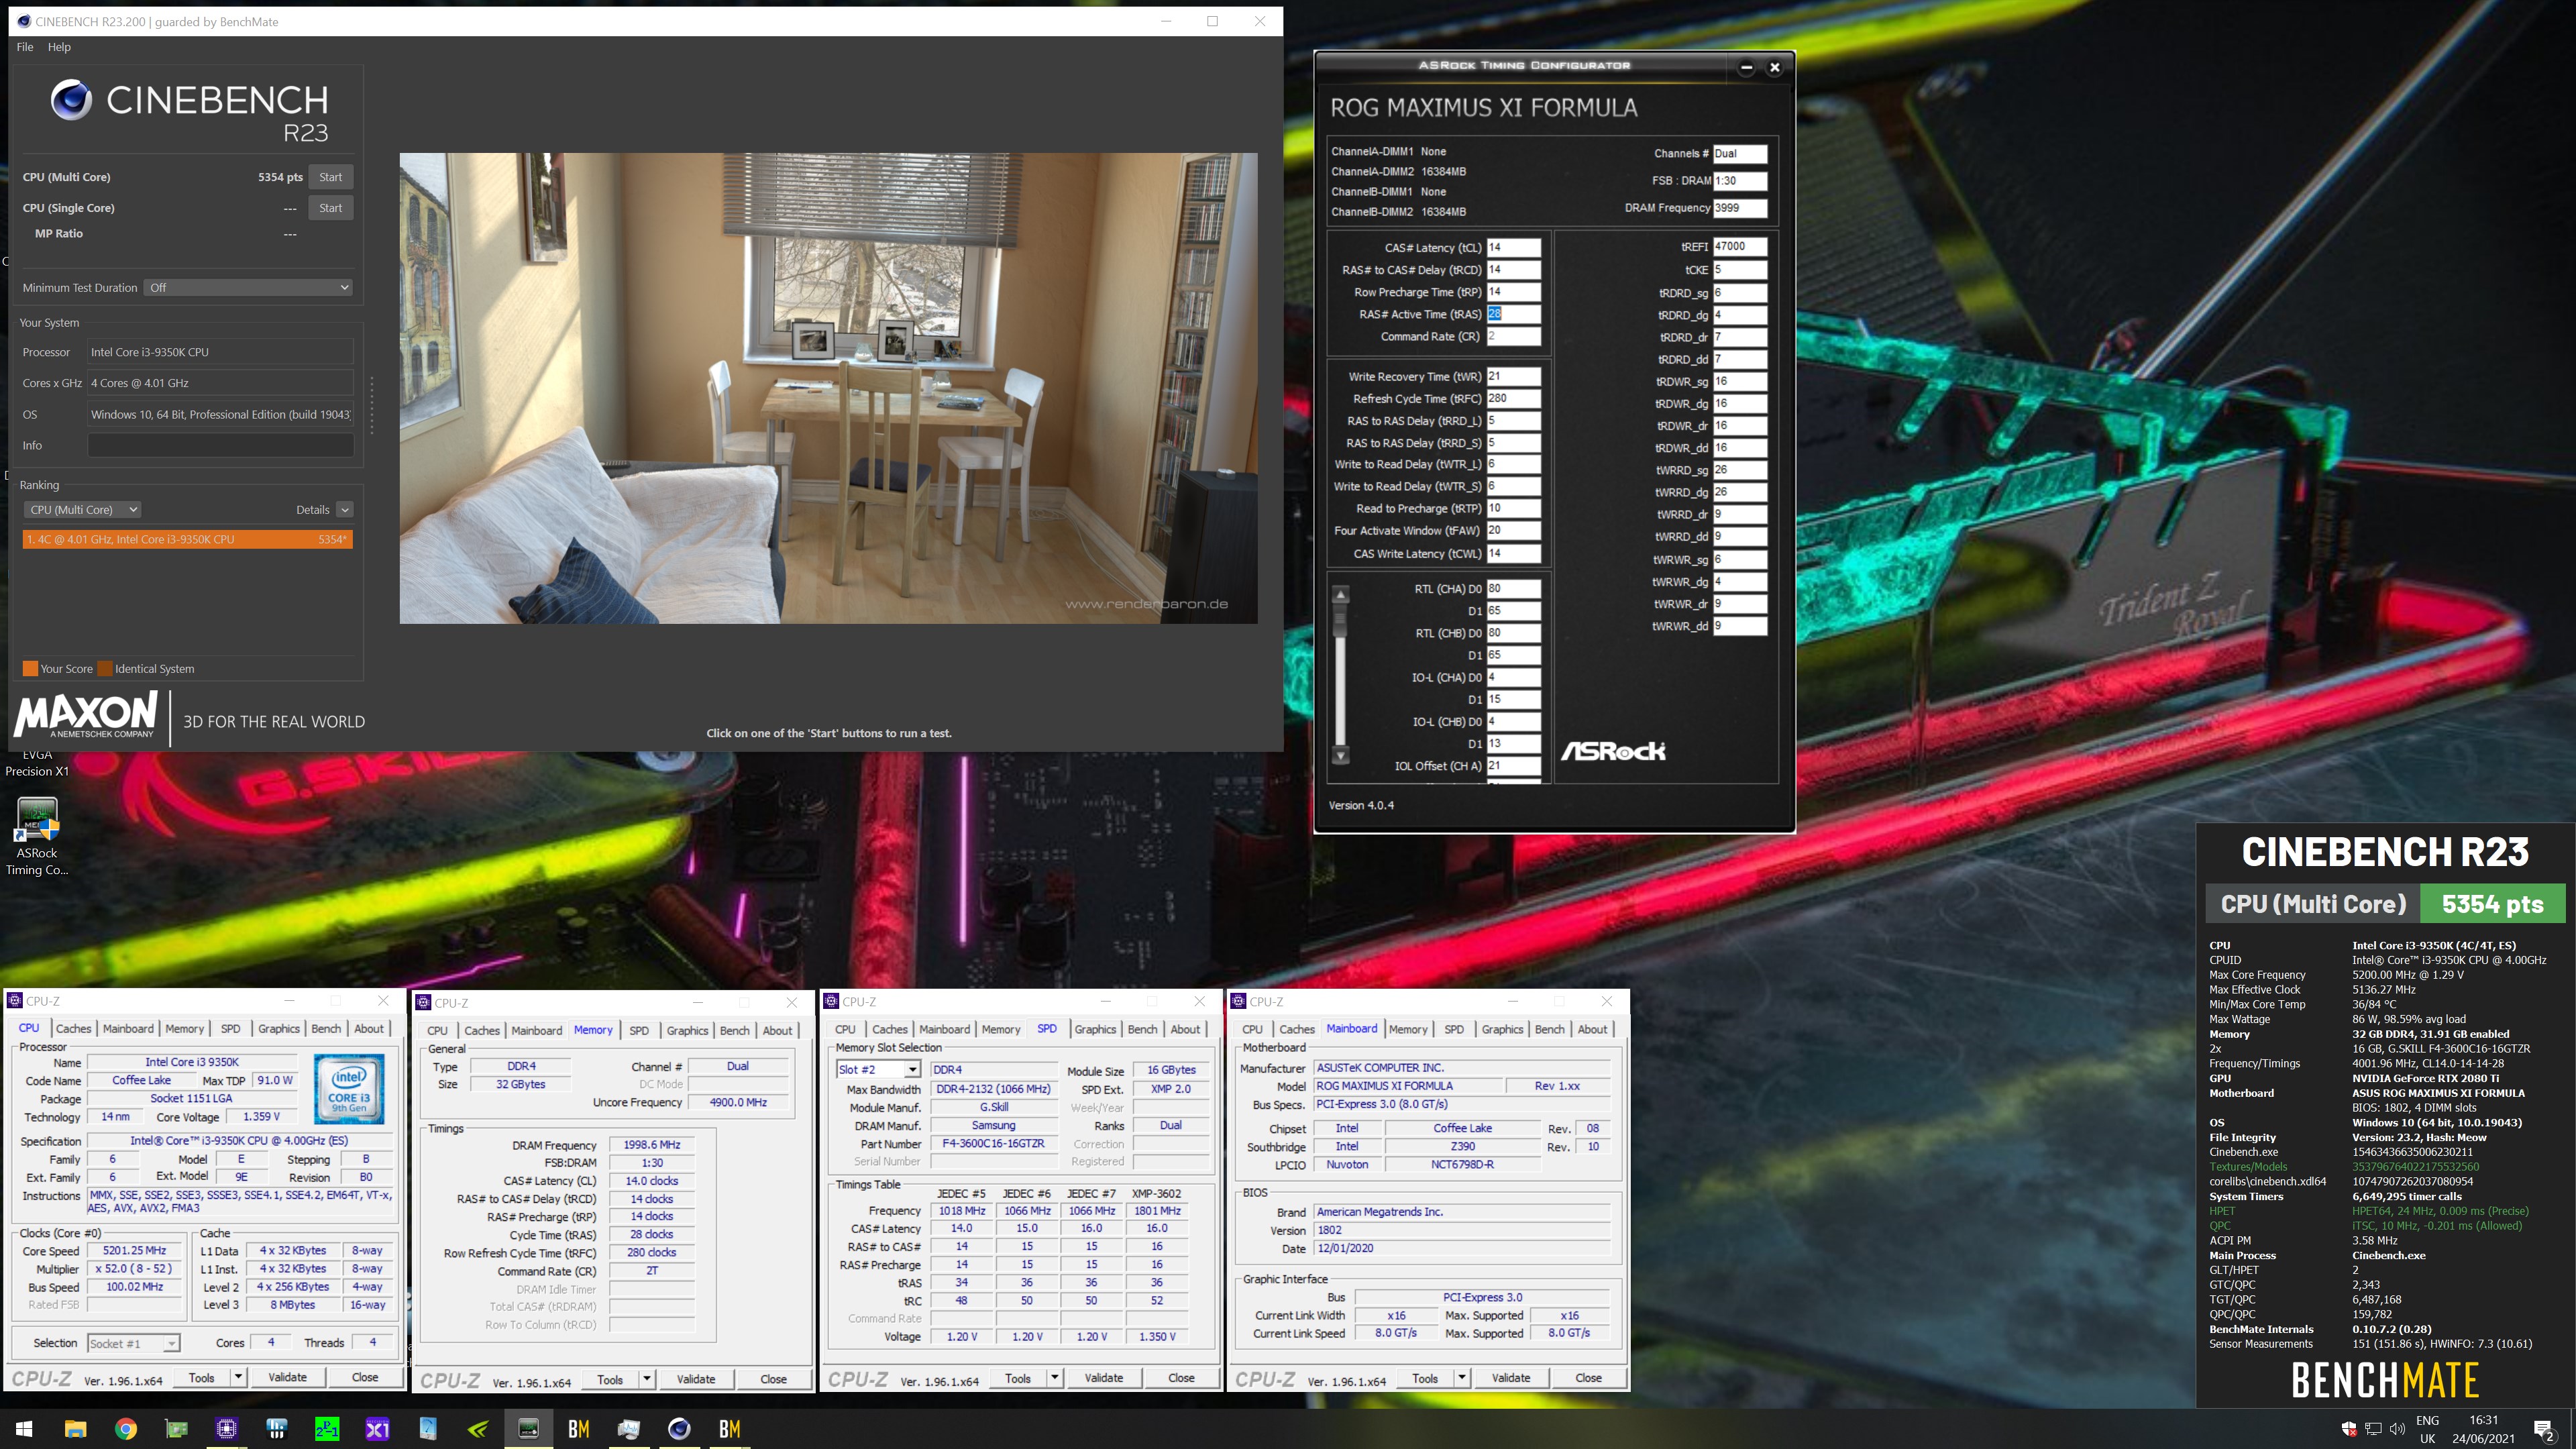Open the ASRock Timing Configurator desktop shortcut
This screenshot has height=1449, width=2576.
click(x=37, y=836)
